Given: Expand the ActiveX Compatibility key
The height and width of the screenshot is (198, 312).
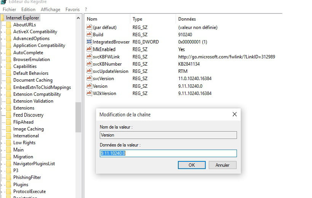Looking at the screenshot, I should [x=2, y=32].
